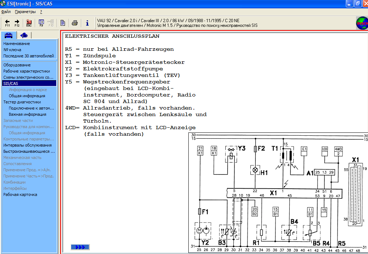368x254 pixels.
Task: Click the X1 connector block in diagram
Action: coord(284,193)
